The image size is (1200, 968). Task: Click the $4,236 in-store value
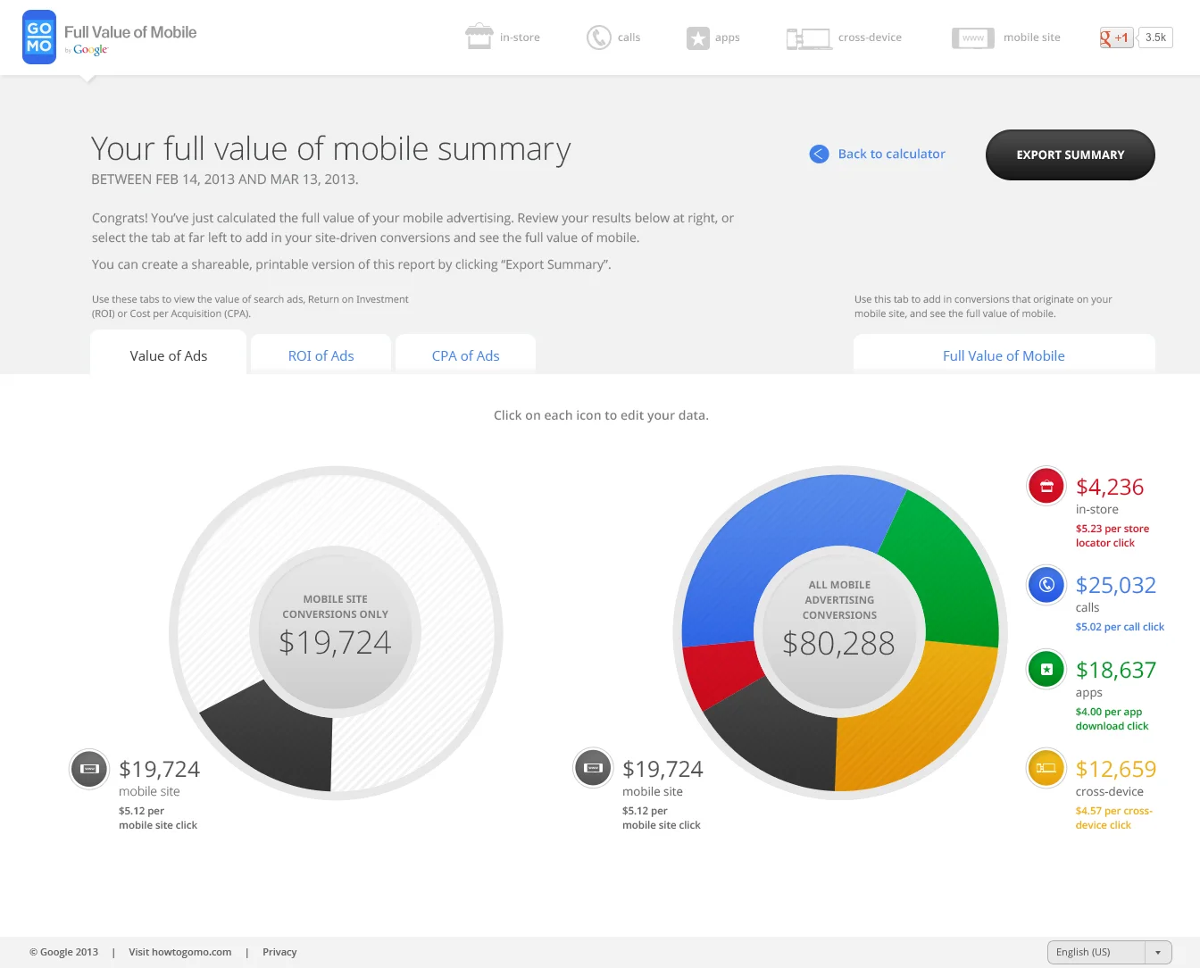pyautogui.click(x=1110, y=487)
